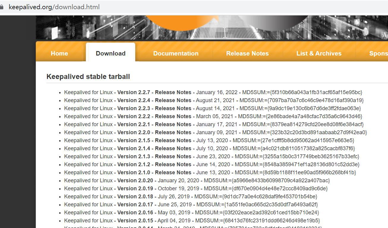This screenshot has height=228, width=388.
Task: Select the Download navigation tab
Action: click(x=111, y=53)
